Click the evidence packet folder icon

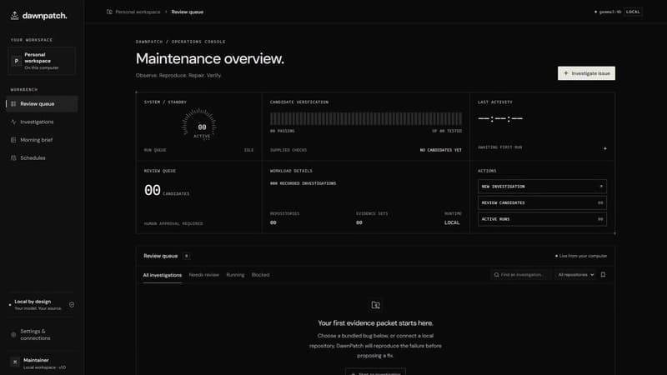click(x=375, y=305)
